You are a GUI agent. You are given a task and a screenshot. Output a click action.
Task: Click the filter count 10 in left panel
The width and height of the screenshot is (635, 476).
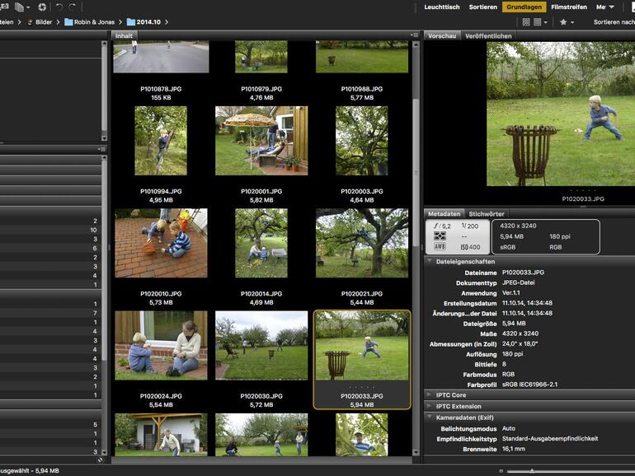93,230
